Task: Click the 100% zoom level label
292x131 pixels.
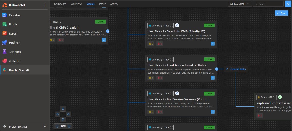Action: coord(63,126)
